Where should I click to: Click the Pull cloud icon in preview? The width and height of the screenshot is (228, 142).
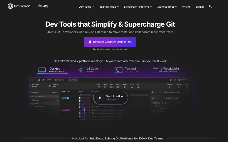(x=111, y=87)
